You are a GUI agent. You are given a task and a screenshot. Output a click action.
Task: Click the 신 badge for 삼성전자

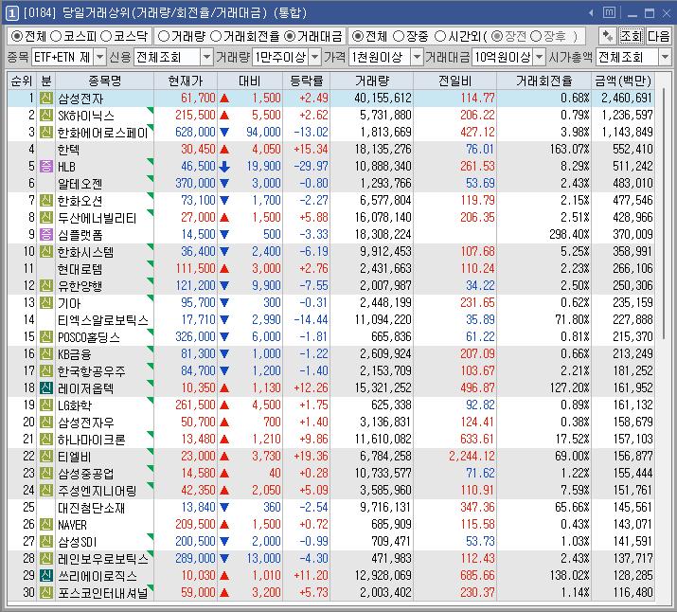[x=46, y=99]
